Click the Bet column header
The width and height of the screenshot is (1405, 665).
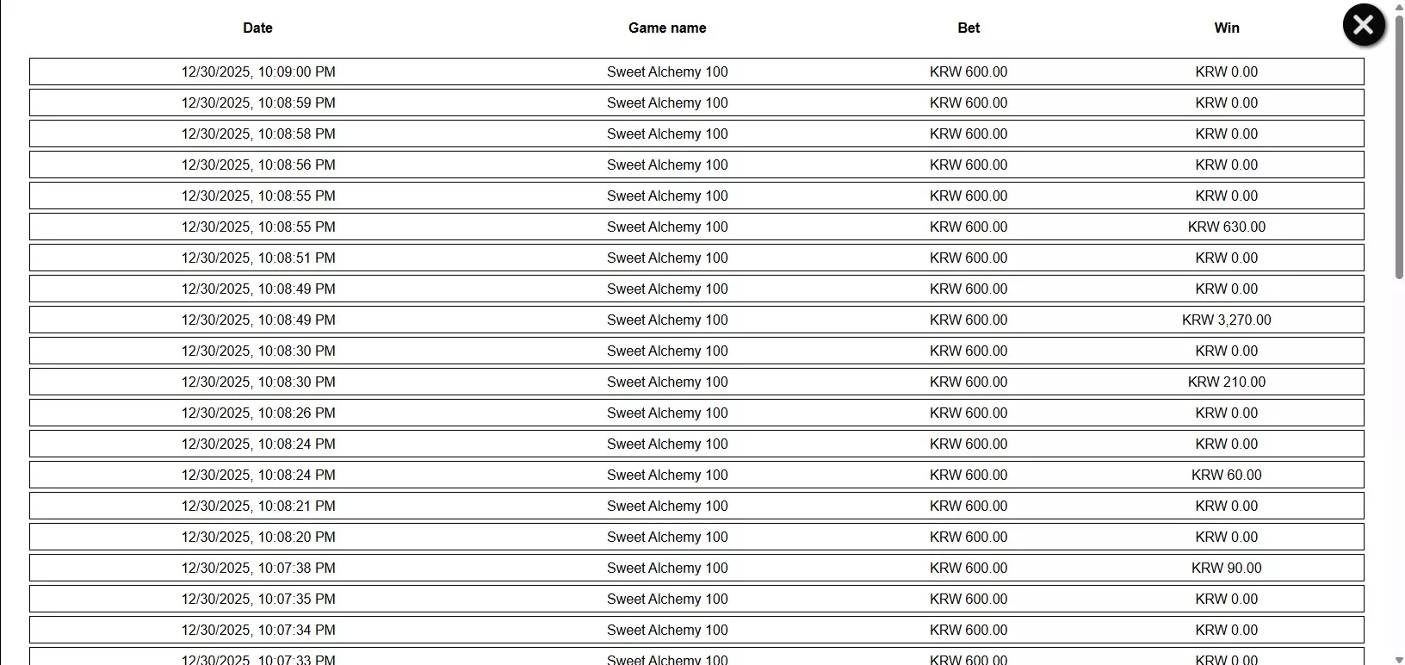pos(969,28)
